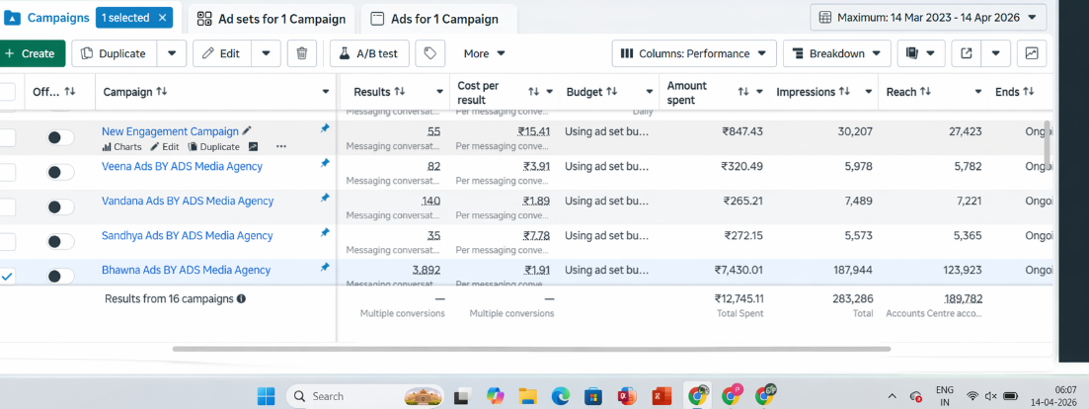Click the horizontal scrollbar below the table
1089x409 pixels.
(x=531, y=349)
